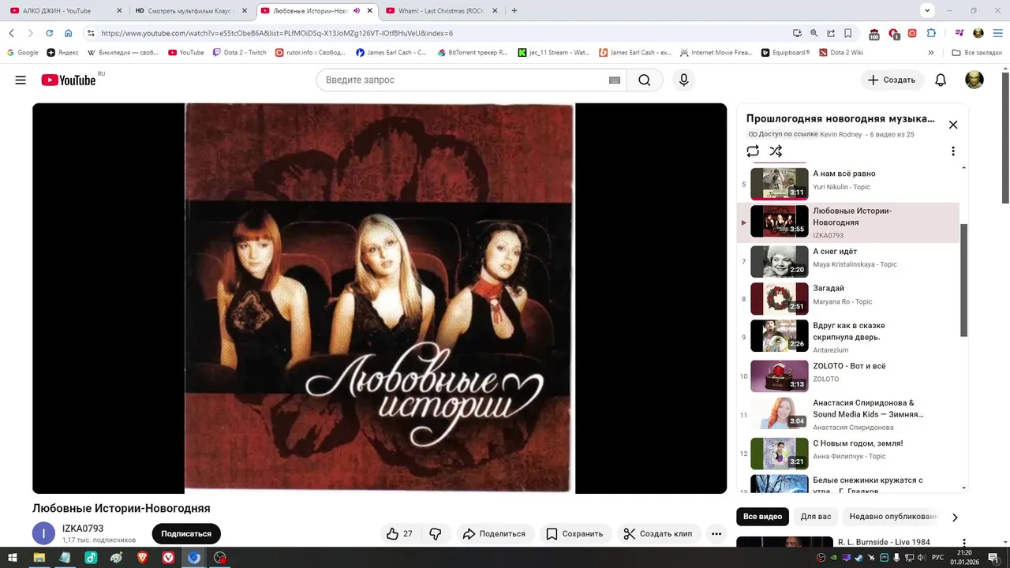Open the account avatar menu
Screen dimensions: 1010x568
[x=974, y=80]
